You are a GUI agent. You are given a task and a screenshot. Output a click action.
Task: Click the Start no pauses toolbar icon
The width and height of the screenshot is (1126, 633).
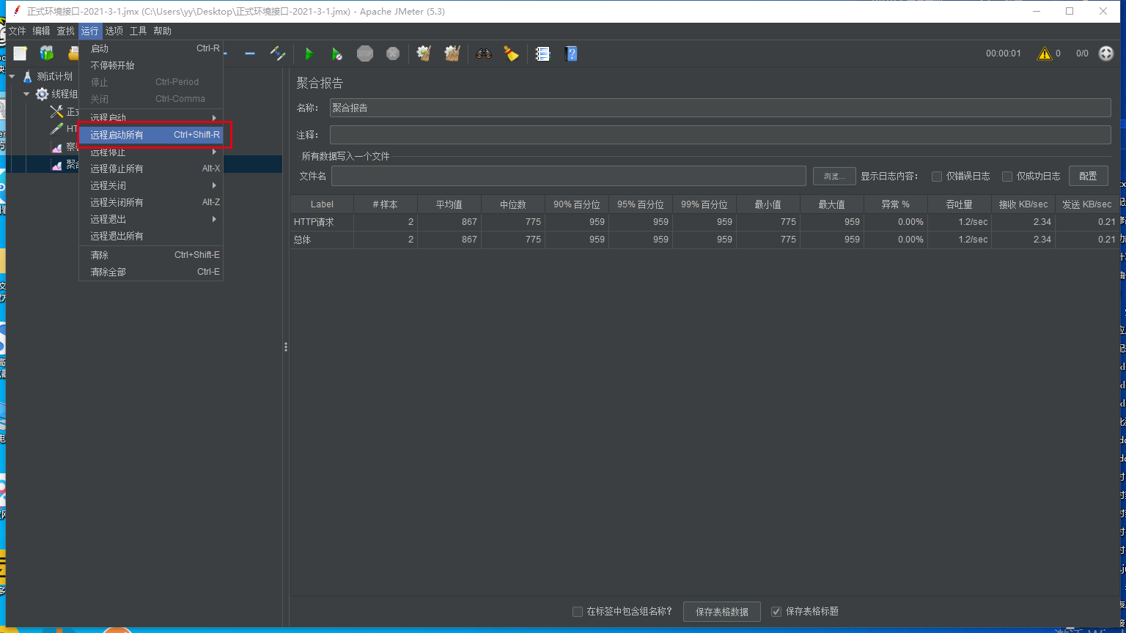click(336, 53)
